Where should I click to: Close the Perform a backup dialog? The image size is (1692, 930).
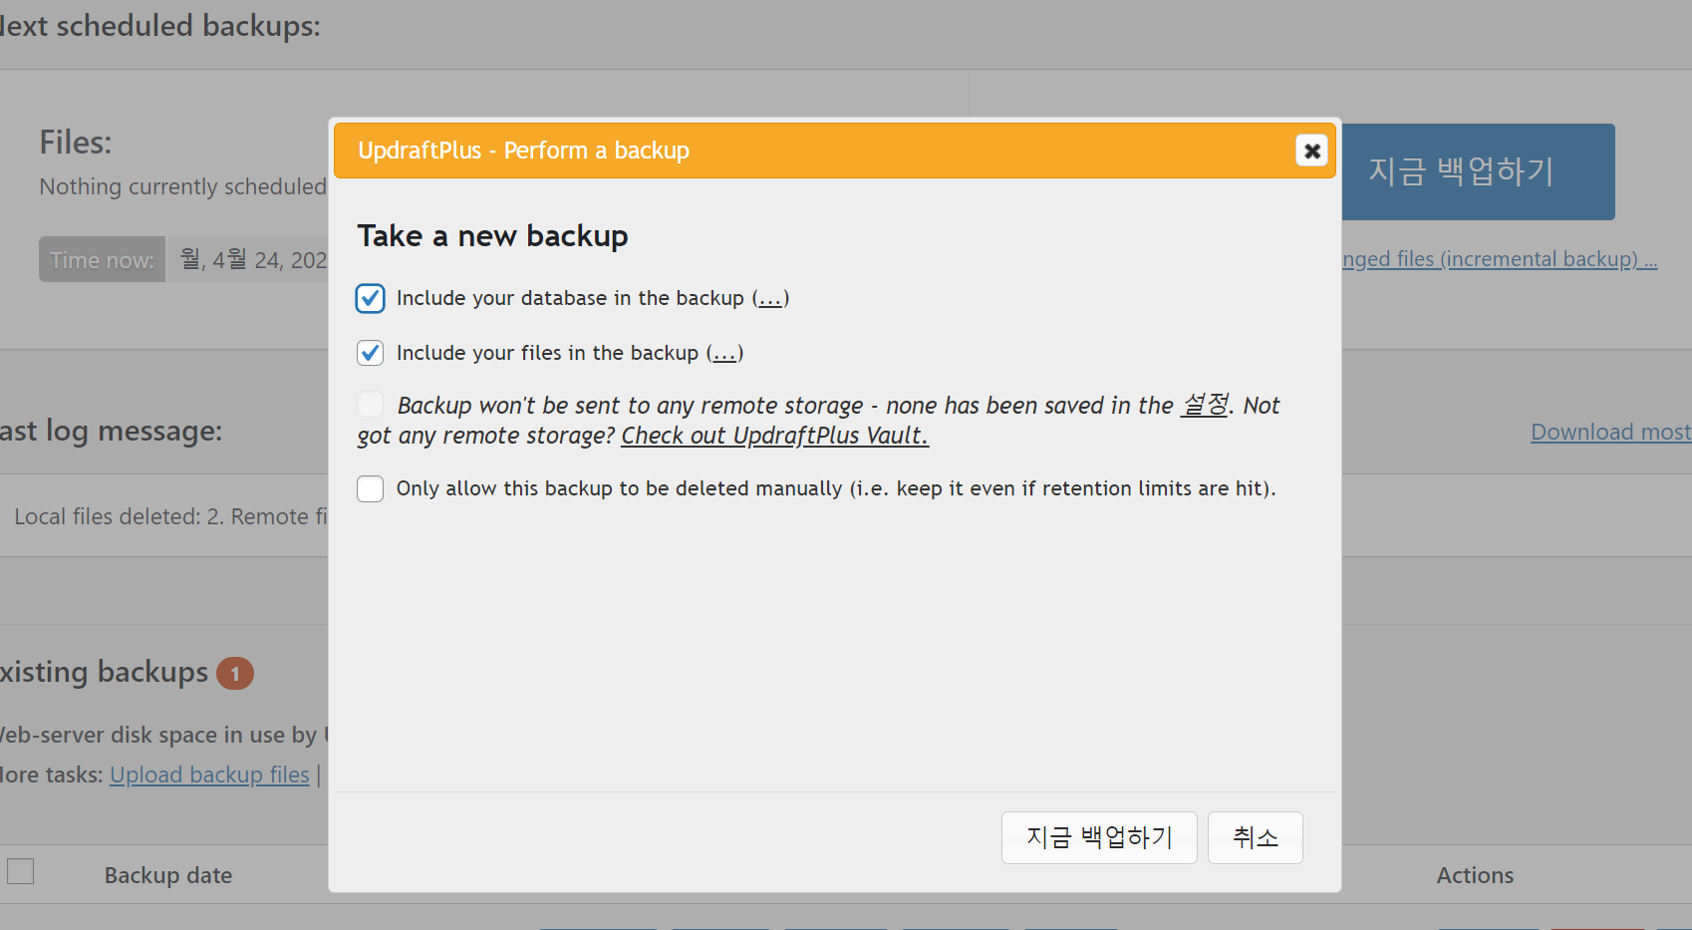coord(1311,151)
